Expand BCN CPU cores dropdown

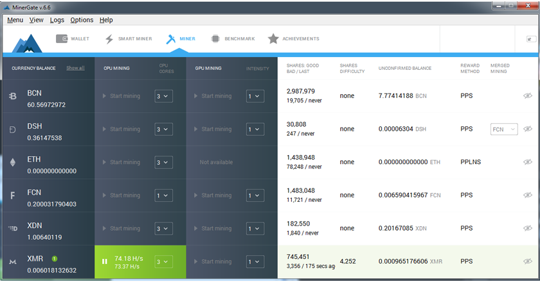coord(163,96)
